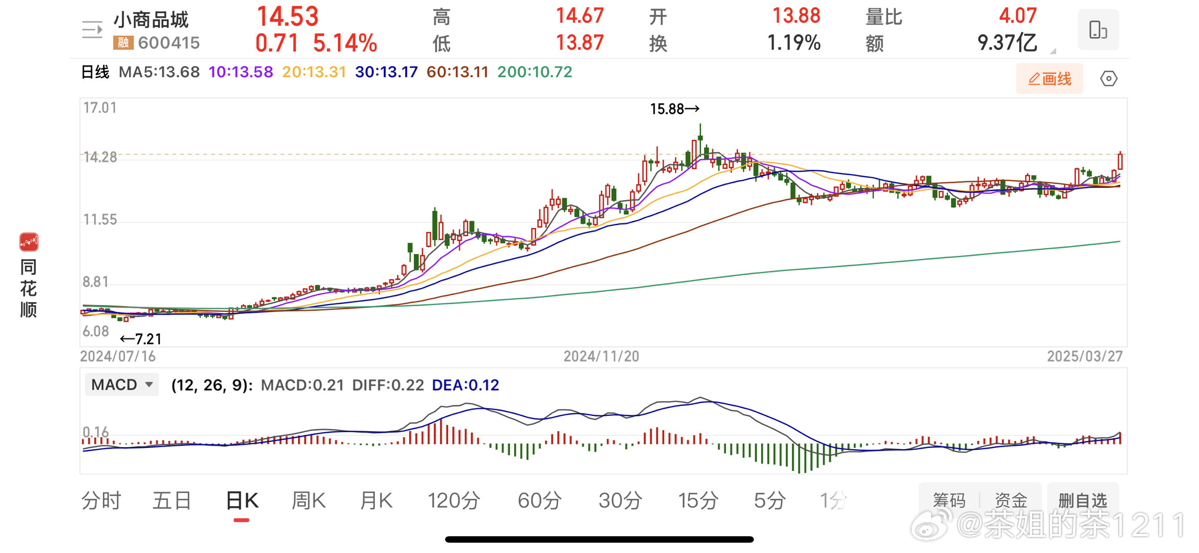Click 删自选 to remove from watchlist

click(1083, 500)
